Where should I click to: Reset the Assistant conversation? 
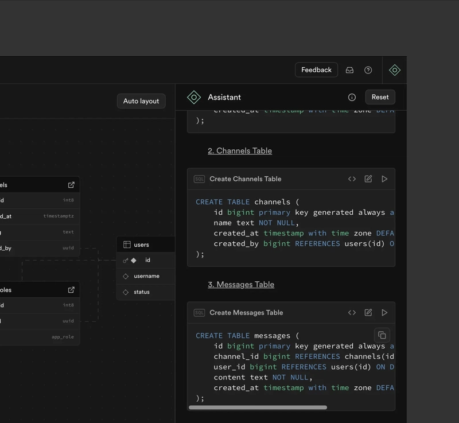pyautogui.click(x=380, y=97)
